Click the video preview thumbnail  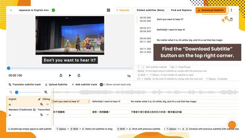(x=70, y=35)
